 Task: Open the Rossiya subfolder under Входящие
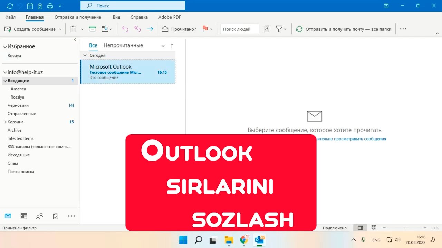[x=17, y=97]
